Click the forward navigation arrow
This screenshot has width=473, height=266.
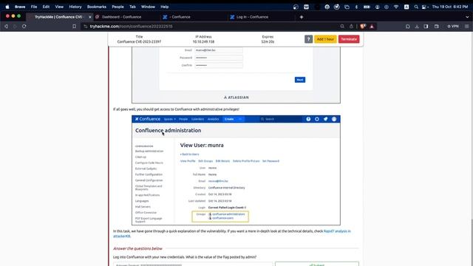point(15,27)
